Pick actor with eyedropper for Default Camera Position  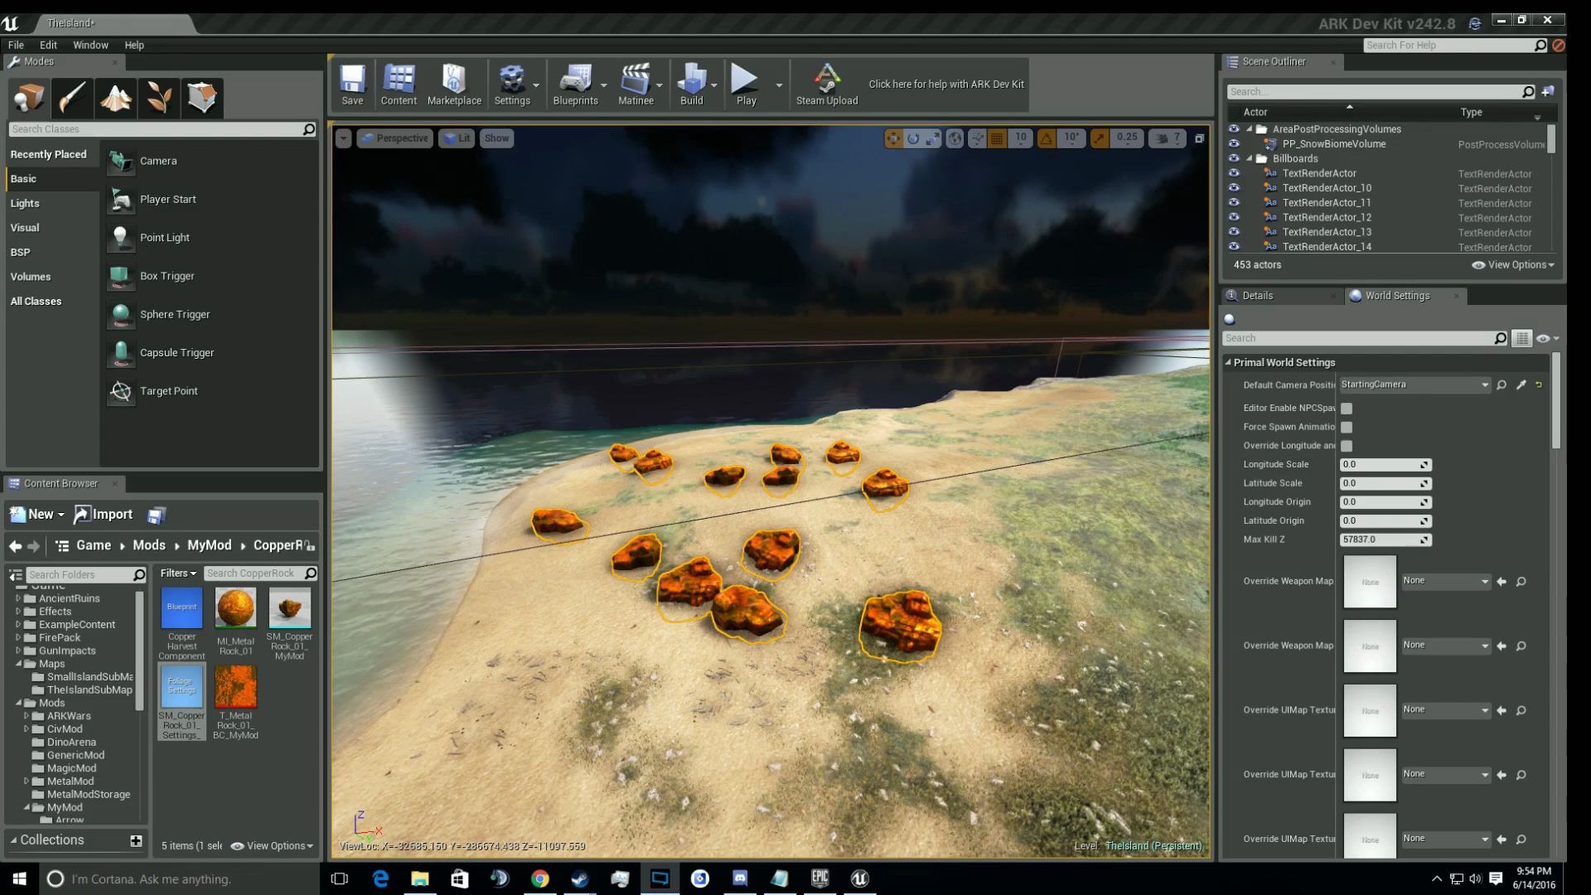point(1521,385)
